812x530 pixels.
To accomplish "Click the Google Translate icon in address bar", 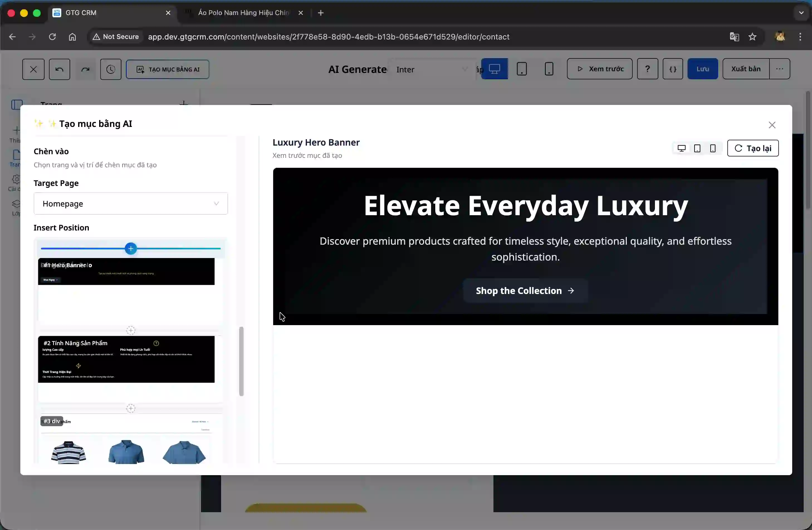I will point(734,37).
